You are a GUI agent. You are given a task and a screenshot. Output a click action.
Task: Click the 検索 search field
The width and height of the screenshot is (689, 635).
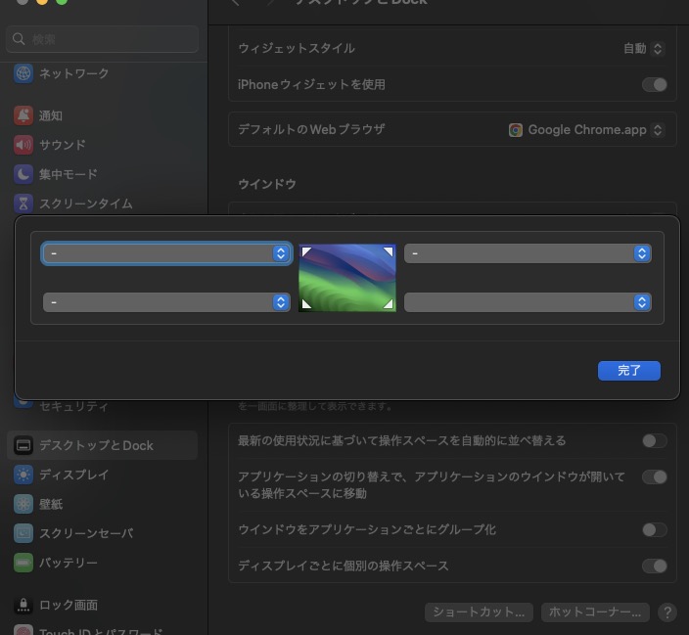click(103, 39)
